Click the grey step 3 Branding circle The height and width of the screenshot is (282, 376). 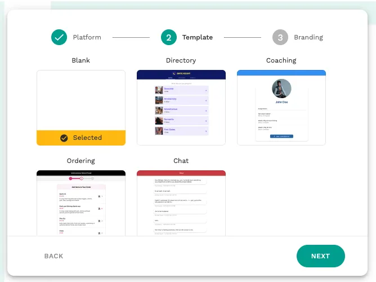[x=280, y=37]
